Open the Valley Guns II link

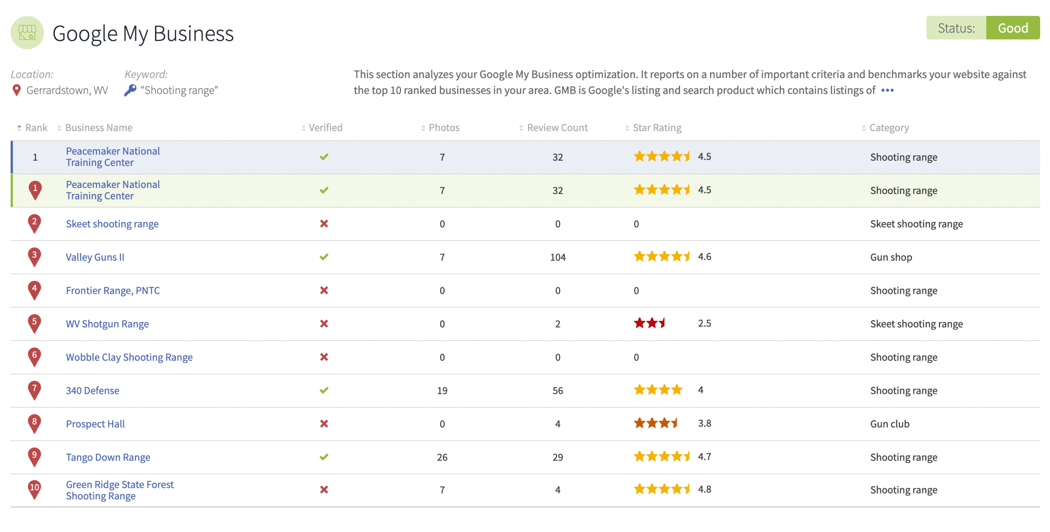pos(95,257)
